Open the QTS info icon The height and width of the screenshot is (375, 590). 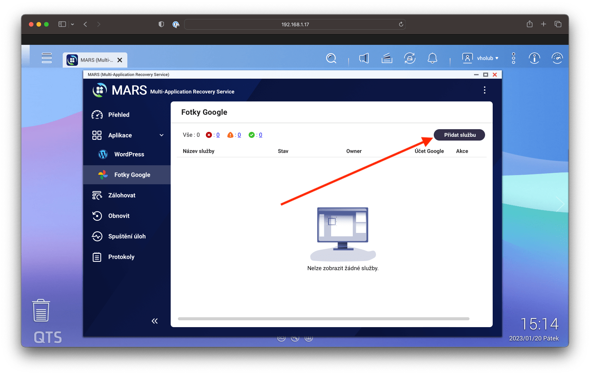pyautogui.click(x=534, y=58)
